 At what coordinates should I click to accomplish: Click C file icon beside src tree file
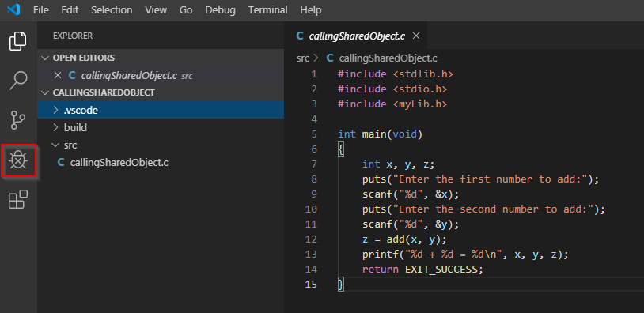pyautogui.click(x=61, y=163)
